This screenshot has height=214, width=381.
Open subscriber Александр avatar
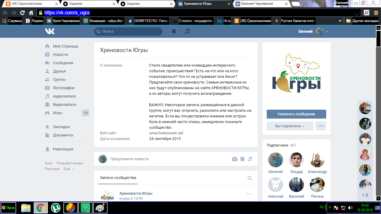tap(317, 160)
